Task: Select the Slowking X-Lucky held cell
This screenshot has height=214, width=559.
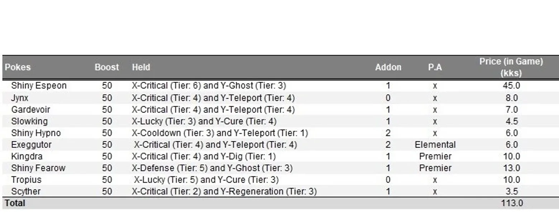Action: point(204,121)
